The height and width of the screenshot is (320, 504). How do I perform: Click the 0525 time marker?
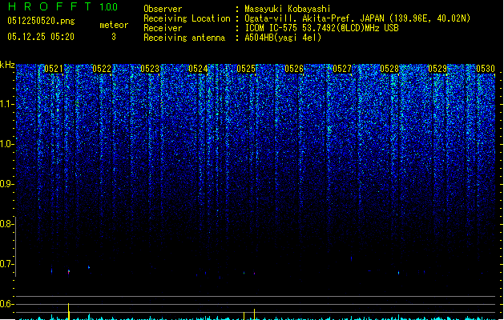click(x=246, y=69)
